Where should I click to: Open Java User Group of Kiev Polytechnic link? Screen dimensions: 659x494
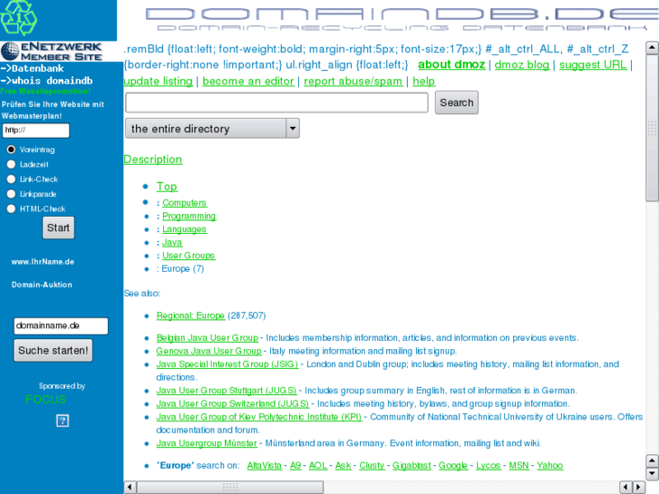click(x=259, y=417)
